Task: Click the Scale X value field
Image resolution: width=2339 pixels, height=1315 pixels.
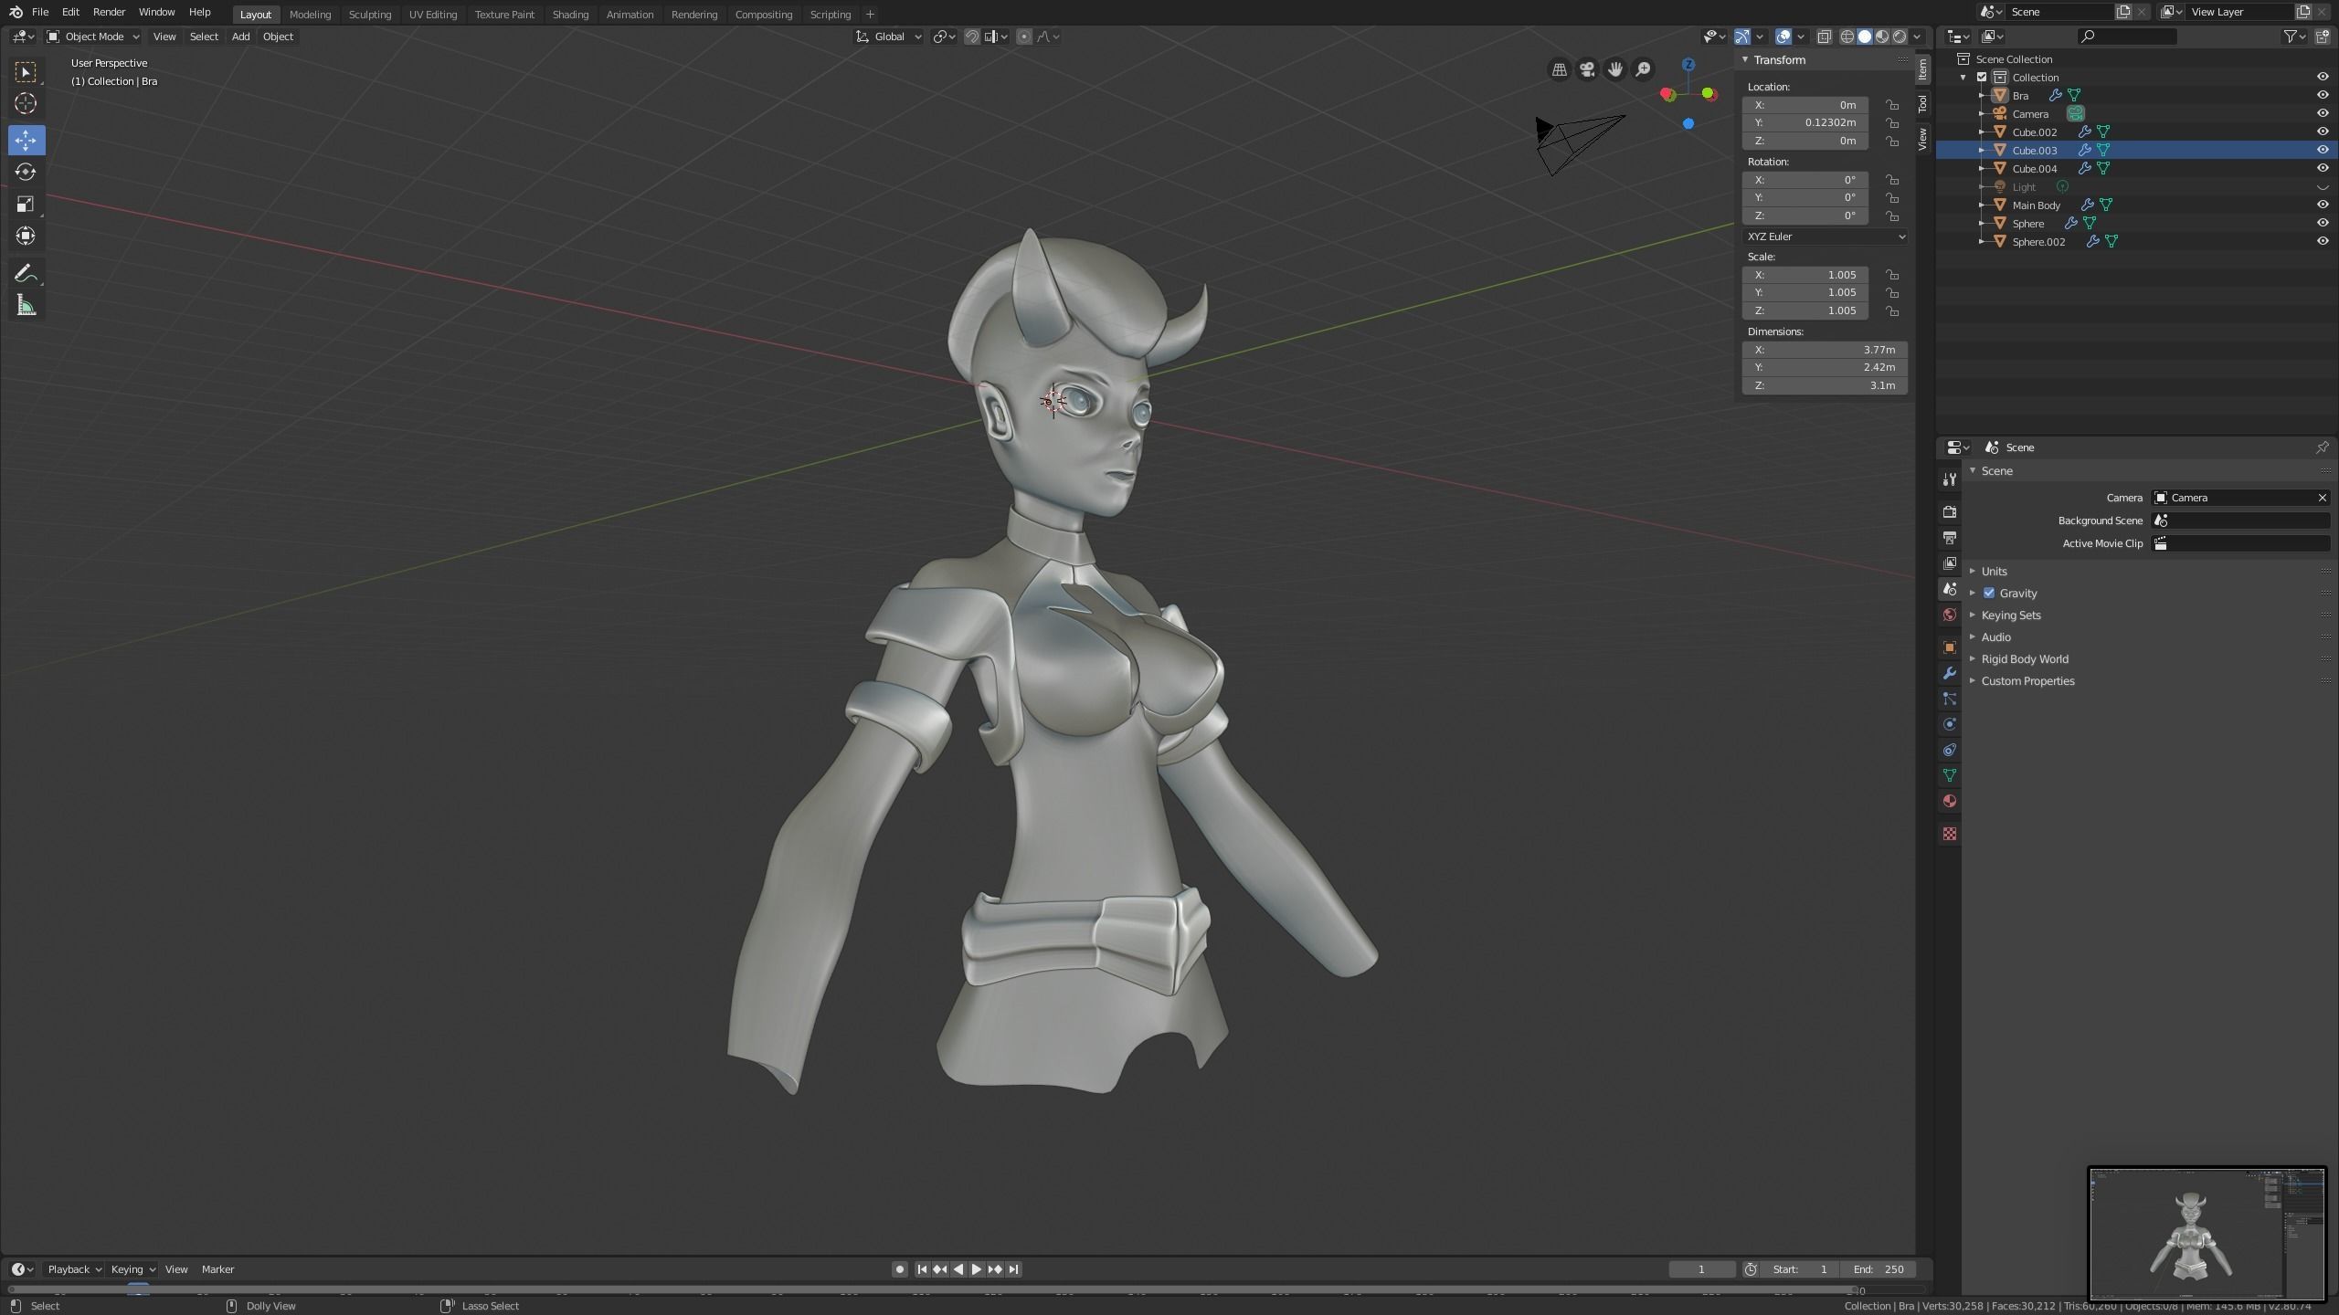Action: 1805,275
